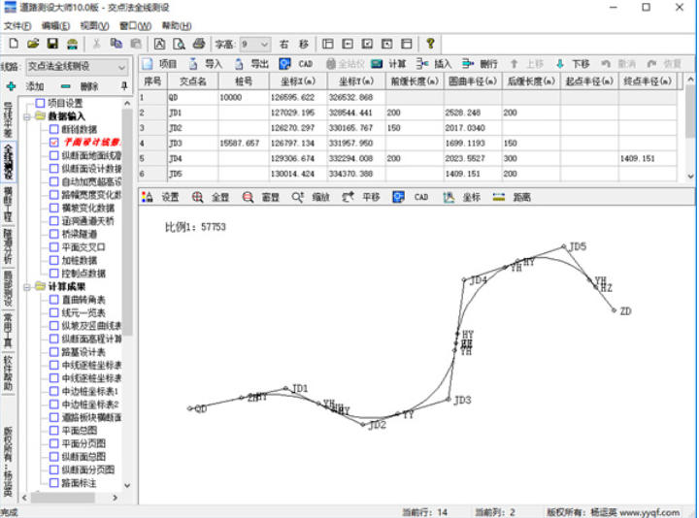Toggle the red checked 平面设计线 checkbox

pyautogui.click(x=54, y=143)
